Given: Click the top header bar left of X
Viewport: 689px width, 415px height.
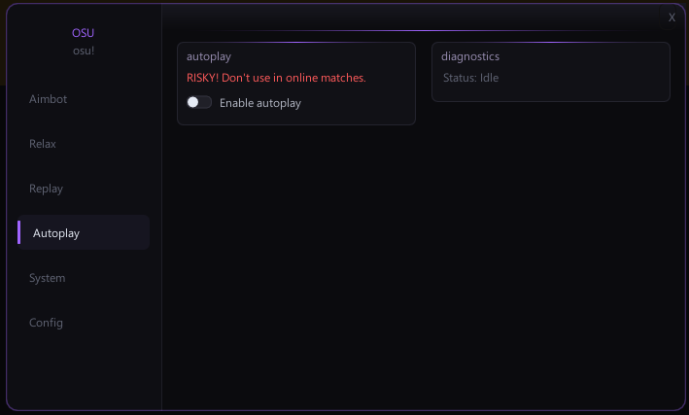Looking at the screenshot, I should click(411, 17).
